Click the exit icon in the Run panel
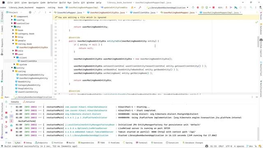The height and width of the screenshot is (148, 263). pyautogui.click(x=6, y=127)
